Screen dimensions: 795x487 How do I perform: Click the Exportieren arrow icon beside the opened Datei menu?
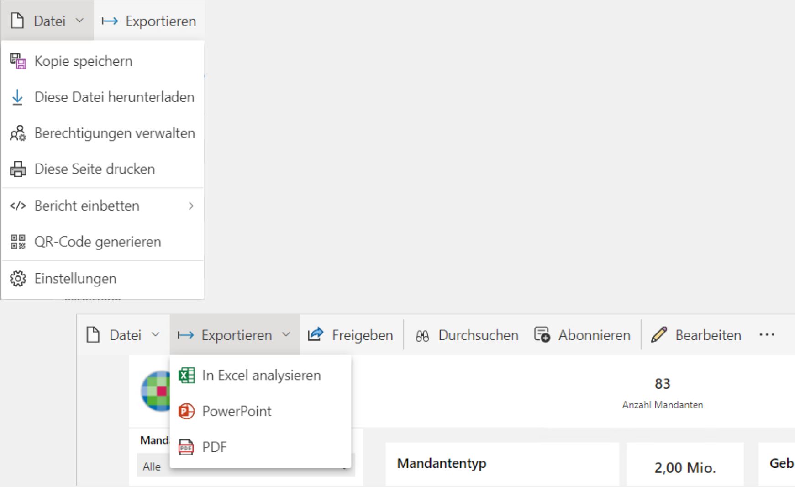(110, 21)
